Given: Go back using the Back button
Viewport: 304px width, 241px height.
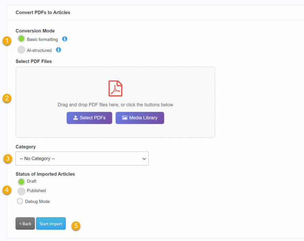Looking at the screenshot, I should (x=25, y=224).
